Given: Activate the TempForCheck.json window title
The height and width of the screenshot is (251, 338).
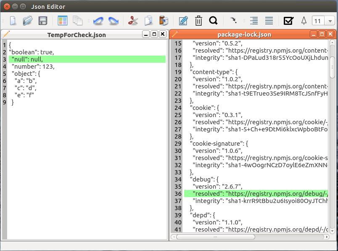Looking at the screenshot, I should [x=77, y=35].
